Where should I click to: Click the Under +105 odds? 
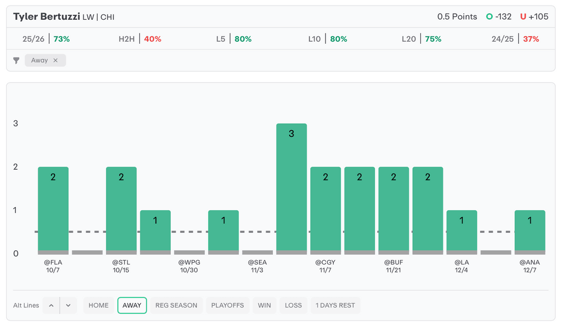[x=534, y=17]
